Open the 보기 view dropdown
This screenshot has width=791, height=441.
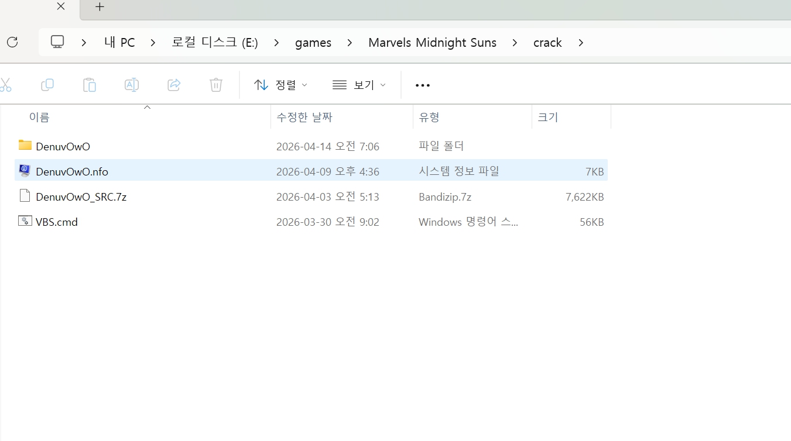[x=359, y=85]
